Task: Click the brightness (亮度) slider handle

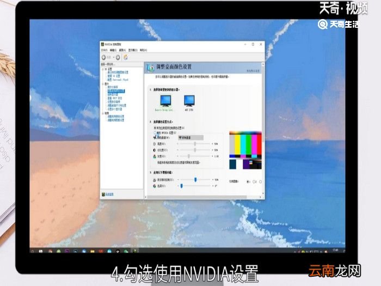Action: point(195,144)
